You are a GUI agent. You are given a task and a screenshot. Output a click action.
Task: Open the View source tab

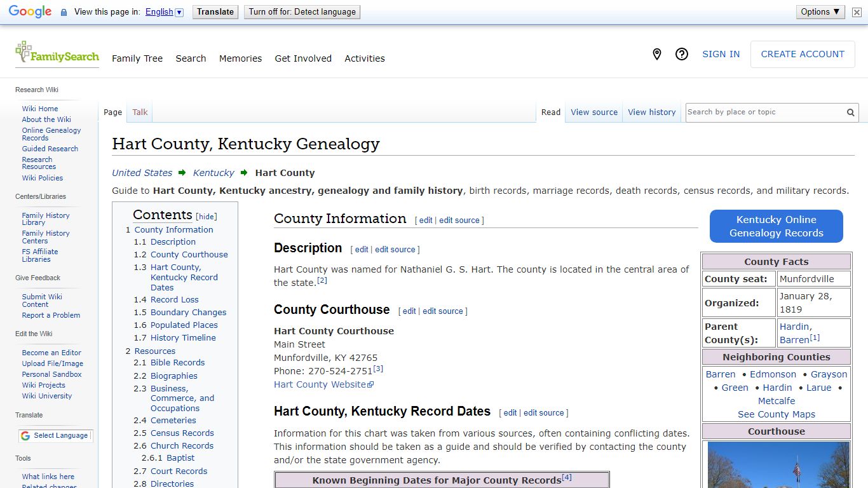(x=594, y=112)
